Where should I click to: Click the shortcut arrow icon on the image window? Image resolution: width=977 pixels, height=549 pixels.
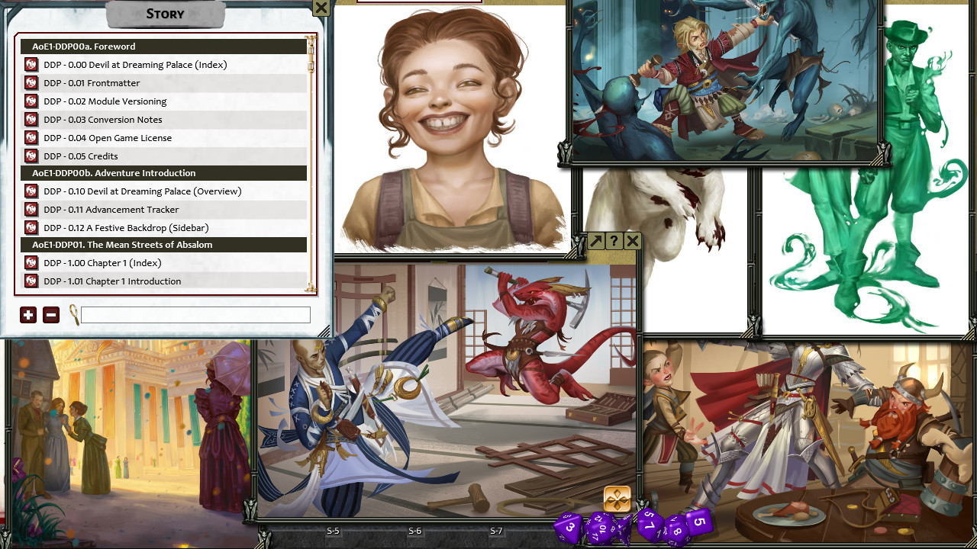595,241
